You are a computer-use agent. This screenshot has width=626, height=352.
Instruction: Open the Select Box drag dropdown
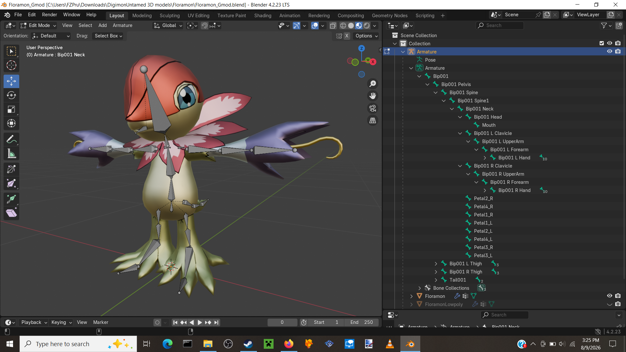pyautogui.click(x=108, y=36)
